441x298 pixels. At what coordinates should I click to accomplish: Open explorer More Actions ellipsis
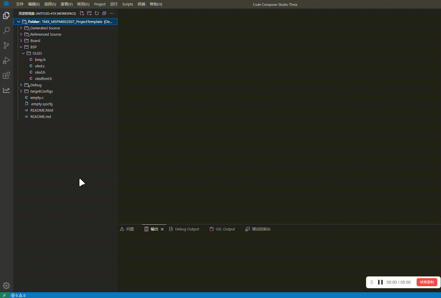tap(112, 13)
